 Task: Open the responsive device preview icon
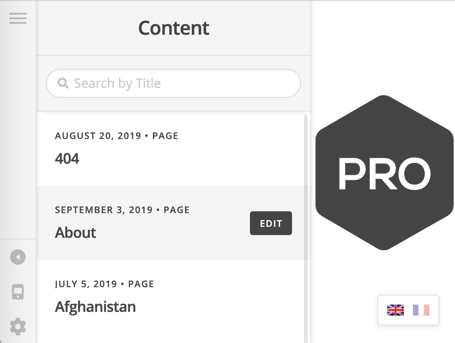coord(18,292)
